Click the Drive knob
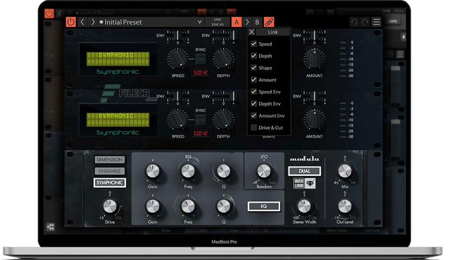 tap(110, 206)
